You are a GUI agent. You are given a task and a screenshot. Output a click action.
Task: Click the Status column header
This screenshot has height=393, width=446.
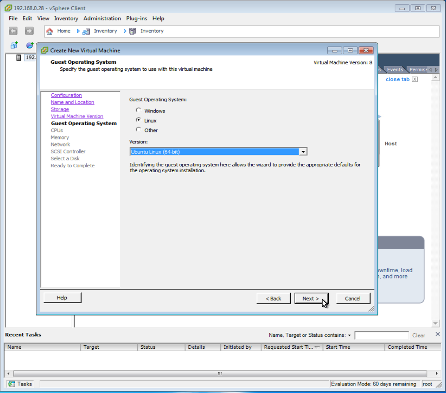[161, 347]
